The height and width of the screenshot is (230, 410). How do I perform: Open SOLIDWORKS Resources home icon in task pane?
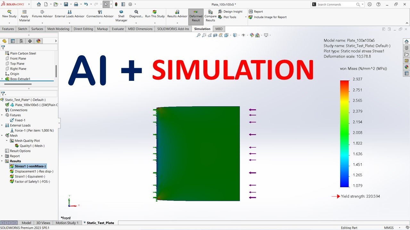pos(406,42)
